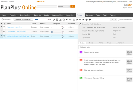Open the Gantt chart icon in toolbar
This screenshot has width=133, height=93.
coord(77,20)
